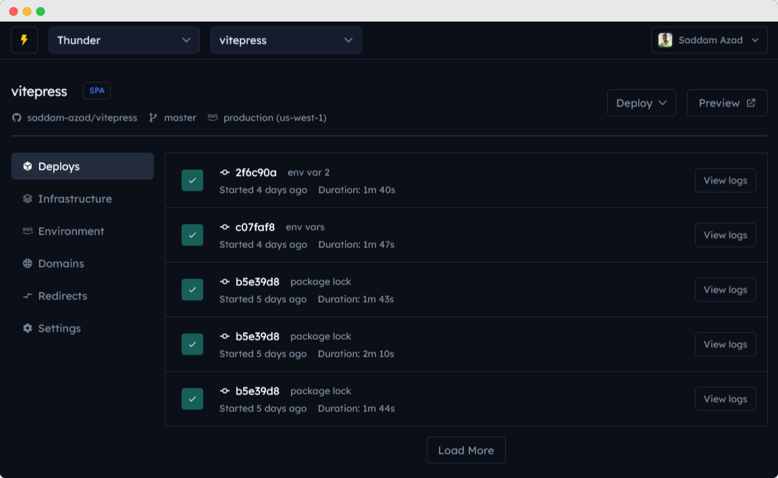Go to the Settings section

82,328
